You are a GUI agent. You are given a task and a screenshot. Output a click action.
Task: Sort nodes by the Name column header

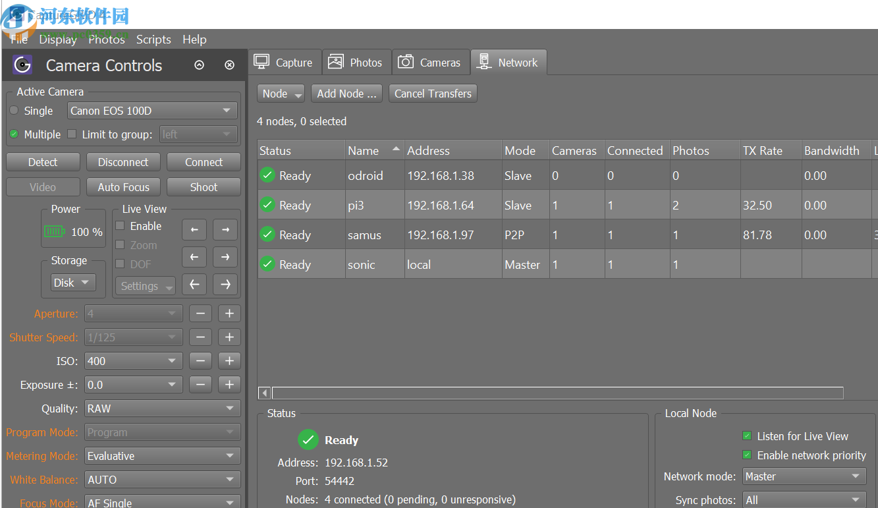click(375, 150)
